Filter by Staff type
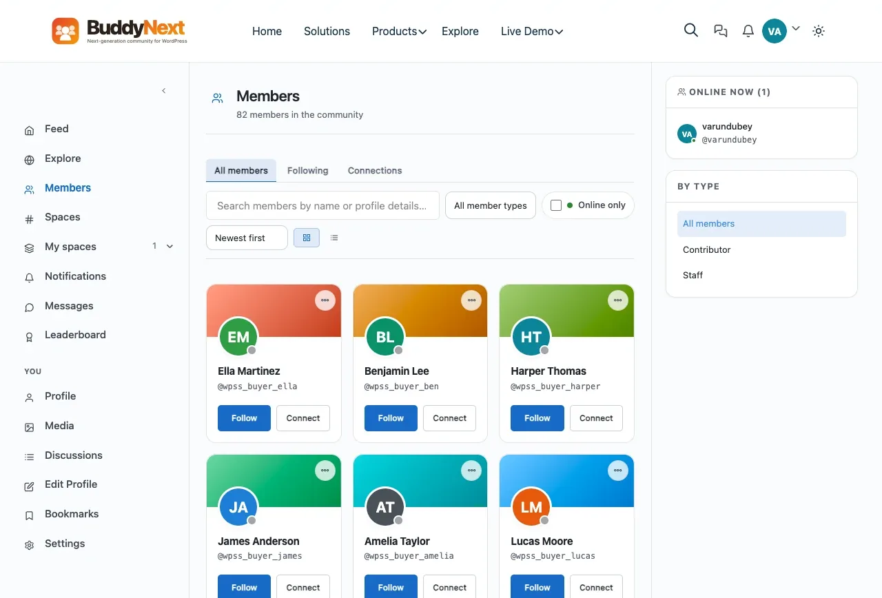 pos(761,276)
